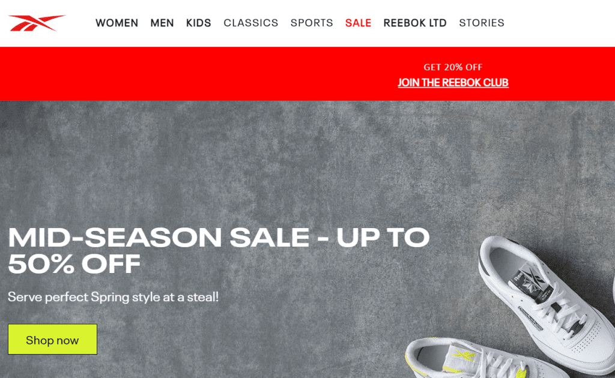Click an empty area of the red banner

click(196, 74)
